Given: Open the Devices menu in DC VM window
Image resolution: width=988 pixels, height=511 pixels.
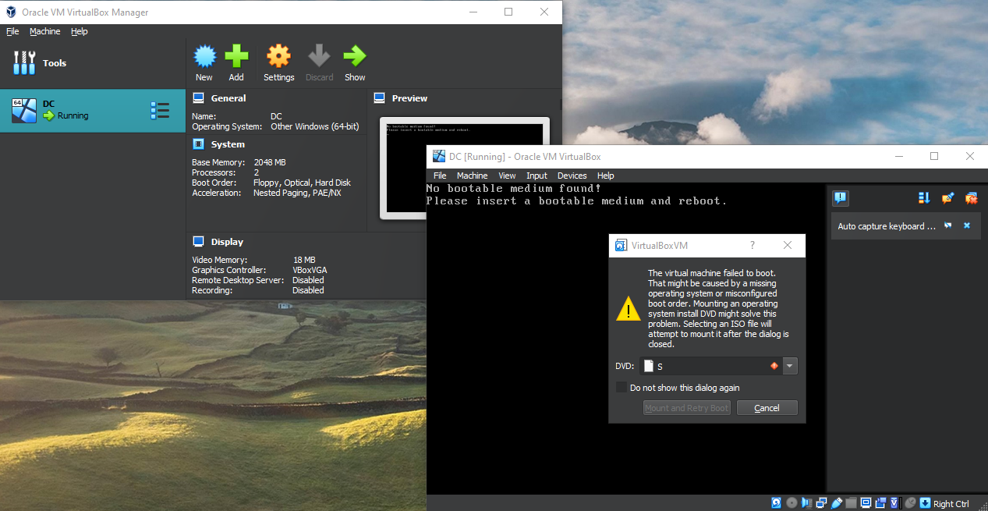Looking at the screenshot, I should click(572, 176).
